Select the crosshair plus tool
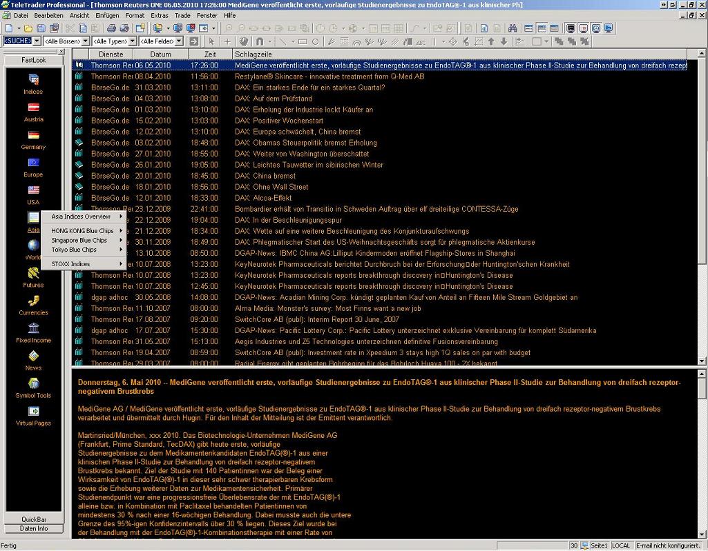 (x=227, y=41)
